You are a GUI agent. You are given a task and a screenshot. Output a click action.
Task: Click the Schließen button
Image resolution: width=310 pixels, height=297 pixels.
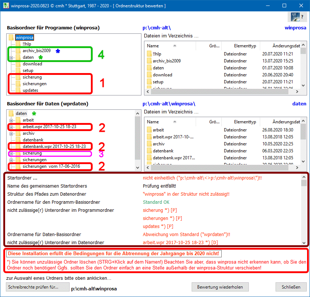[x=291, y=287]
